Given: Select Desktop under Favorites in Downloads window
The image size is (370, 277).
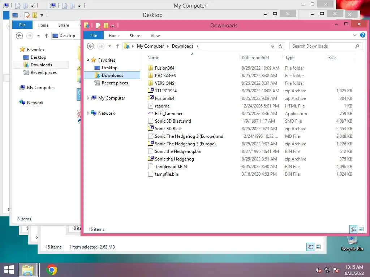Looking at the screenshot, I should coord(109,68).
